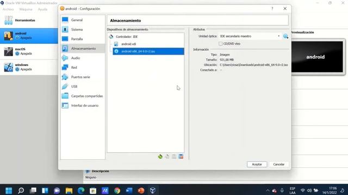Open the Ayuda menu in VirtualBox Manager
Image resolution: width=348 pixels, height=195 pixels.
[42, 9]
